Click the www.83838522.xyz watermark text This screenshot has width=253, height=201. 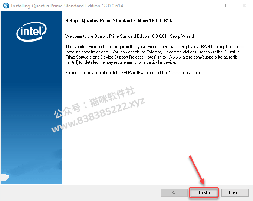(x=98, y=115)
